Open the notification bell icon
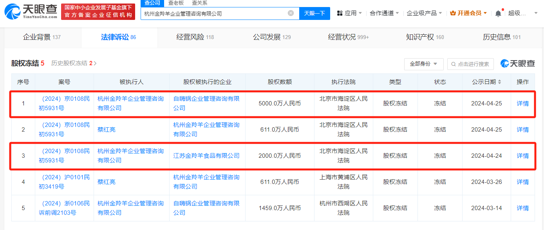Image resolution: width=544 pixels, height=230 pixels. (x=498, y=13)
